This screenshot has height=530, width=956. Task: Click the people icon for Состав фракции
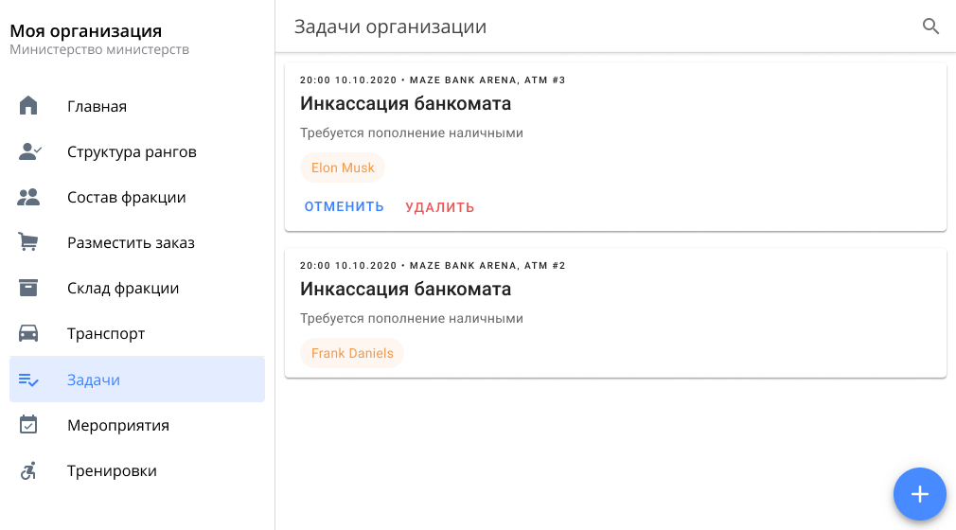point(28,197)
